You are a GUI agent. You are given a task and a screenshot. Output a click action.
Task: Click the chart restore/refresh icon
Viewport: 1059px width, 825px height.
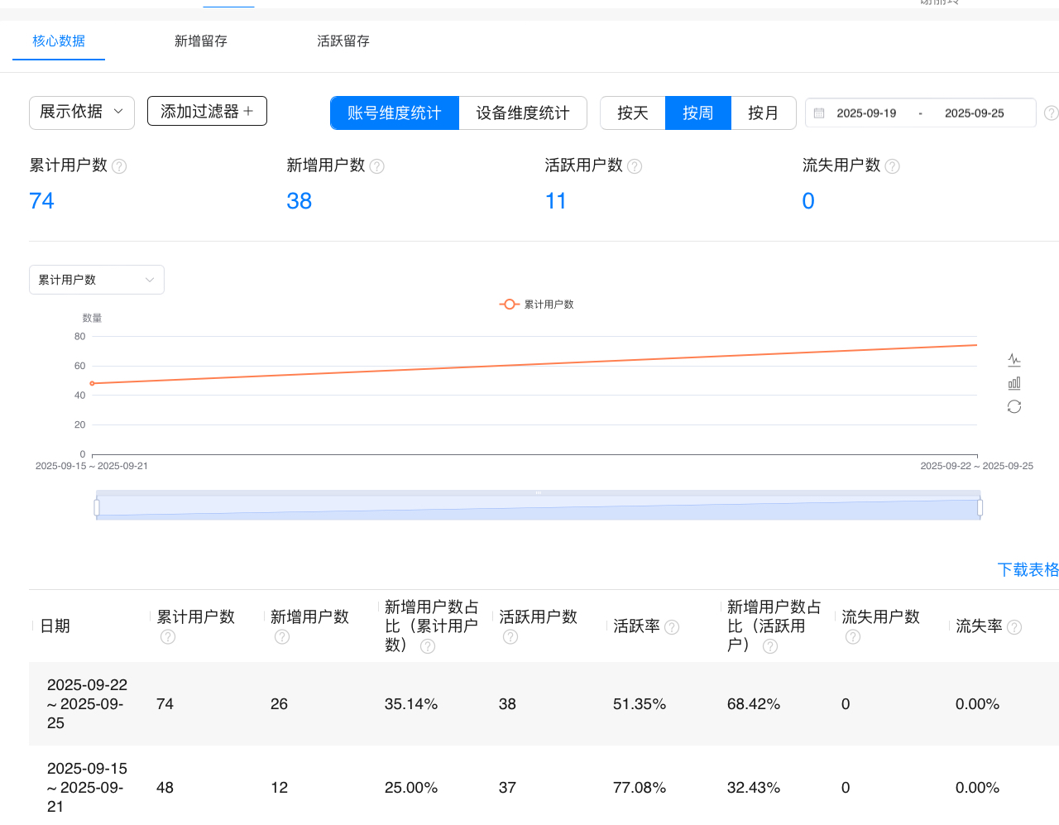[1014, 406]
